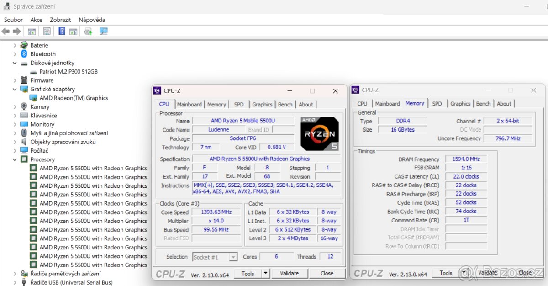Click the Help icon in Device Manager toolbar
The height and width of the screenshot is (286, 548).
coord(63,31)
